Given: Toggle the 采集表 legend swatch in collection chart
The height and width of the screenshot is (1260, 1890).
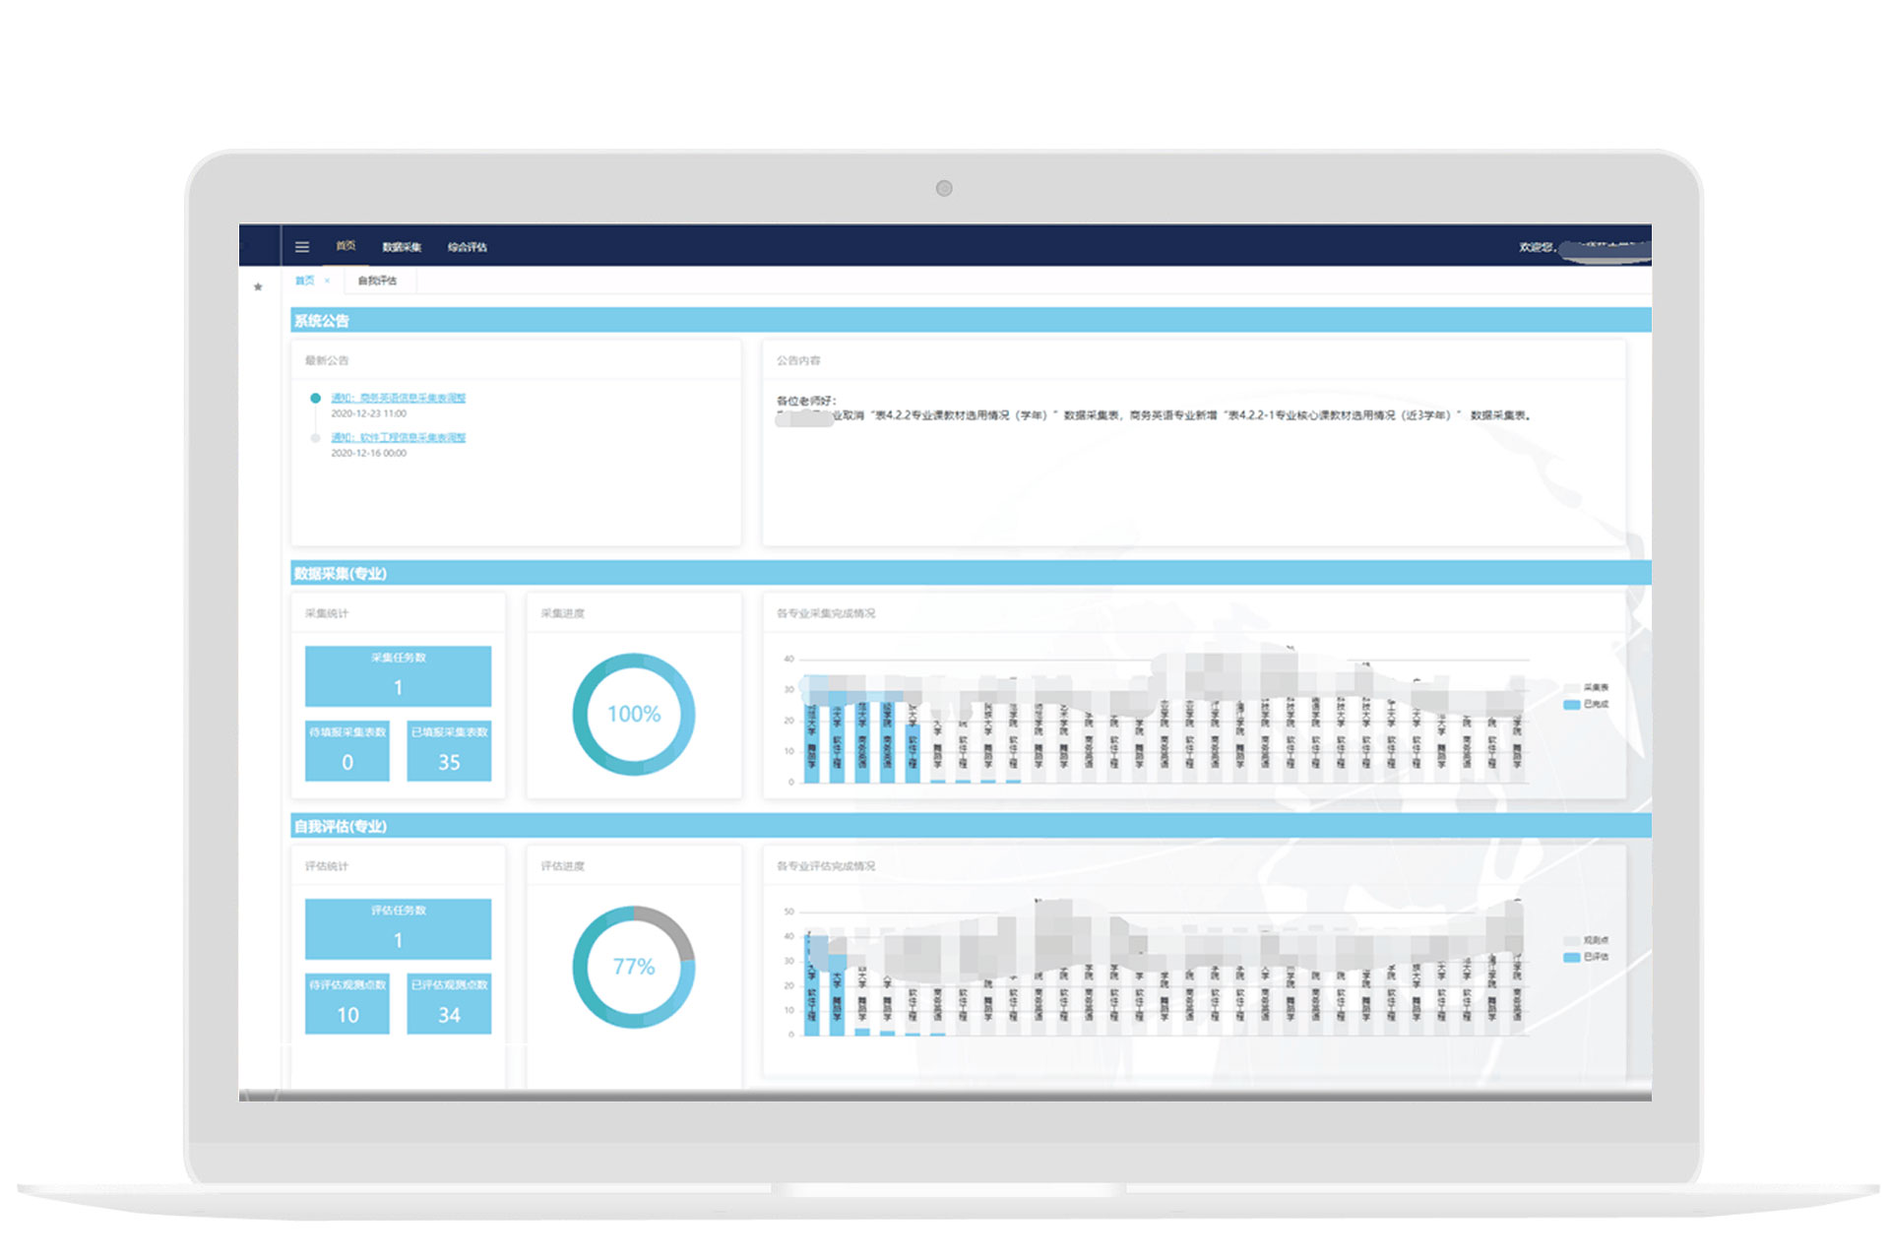Looking at the screenshot, I should (1572, 688).
